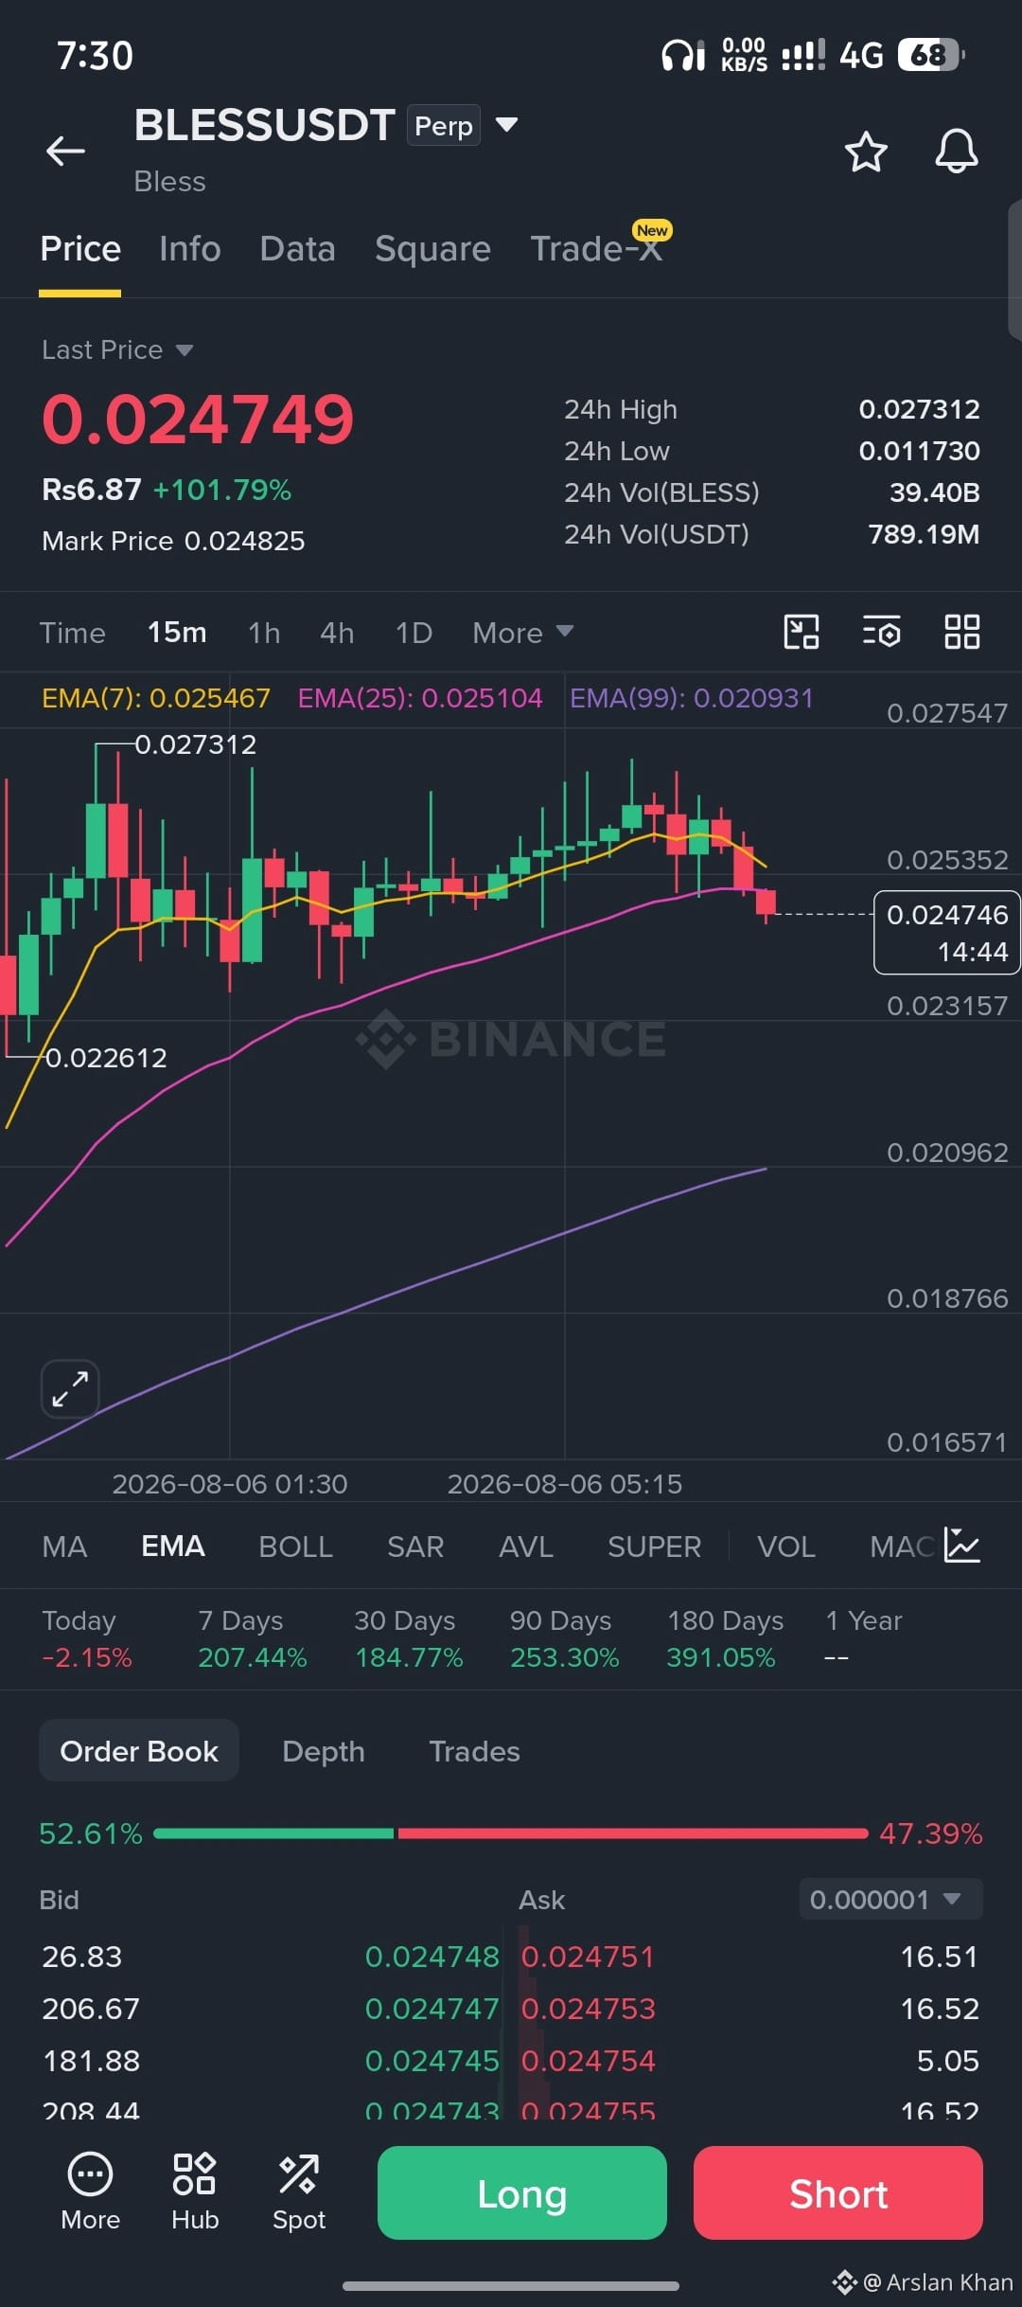Switch to Spot trading icon

pos(299,2192)
